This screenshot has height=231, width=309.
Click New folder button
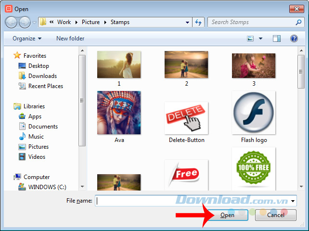pyautogui.click(x=70, y=38)
